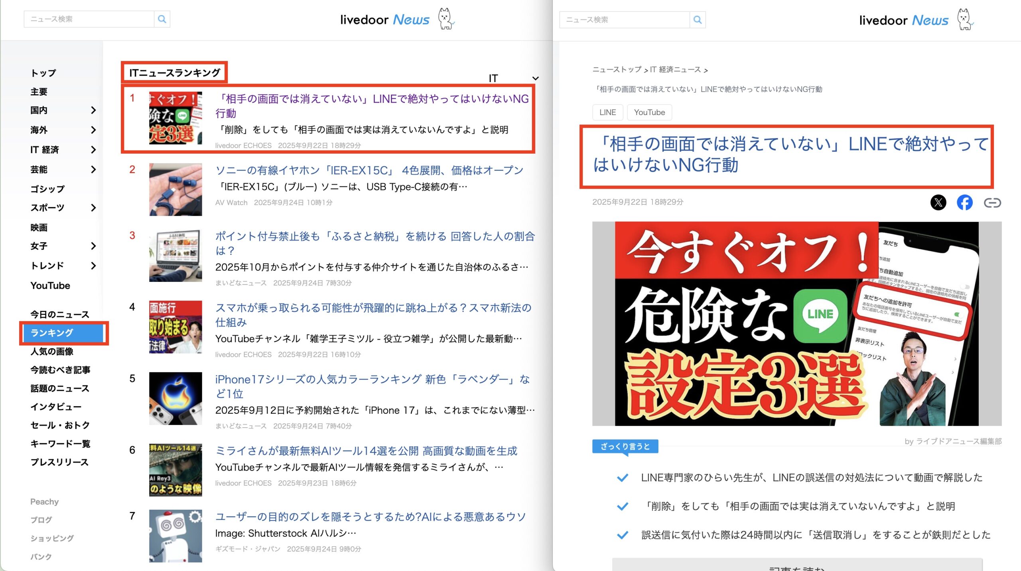Share the article on Facebook
The height and width of the screenshot is (571, 1021).
click(x=964, y=203)
